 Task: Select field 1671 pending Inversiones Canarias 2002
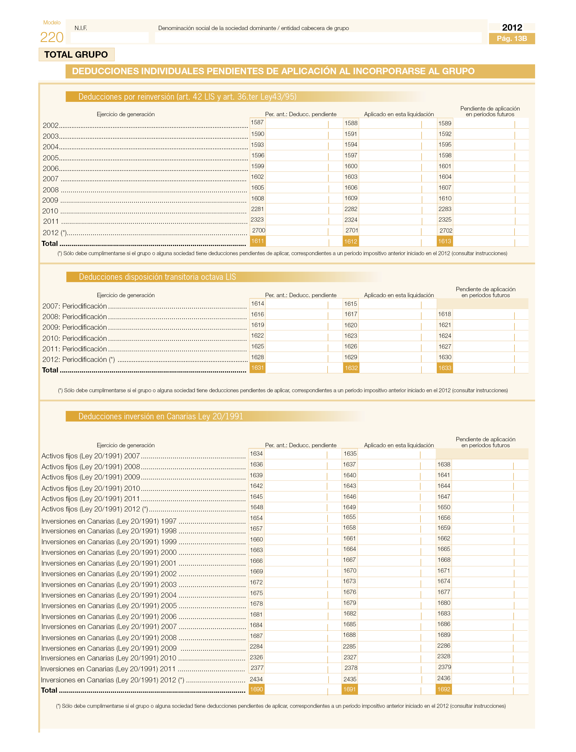[490, 571]
